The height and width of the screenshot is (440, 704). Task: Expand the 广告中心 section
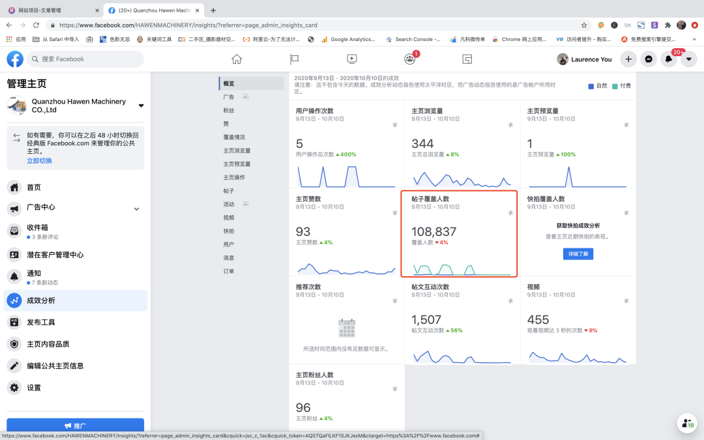point(136,209)
